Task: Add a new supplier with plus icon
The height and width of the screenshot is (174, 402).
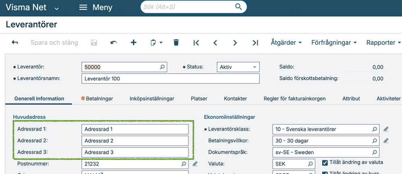Action: [x=134, y=42]
